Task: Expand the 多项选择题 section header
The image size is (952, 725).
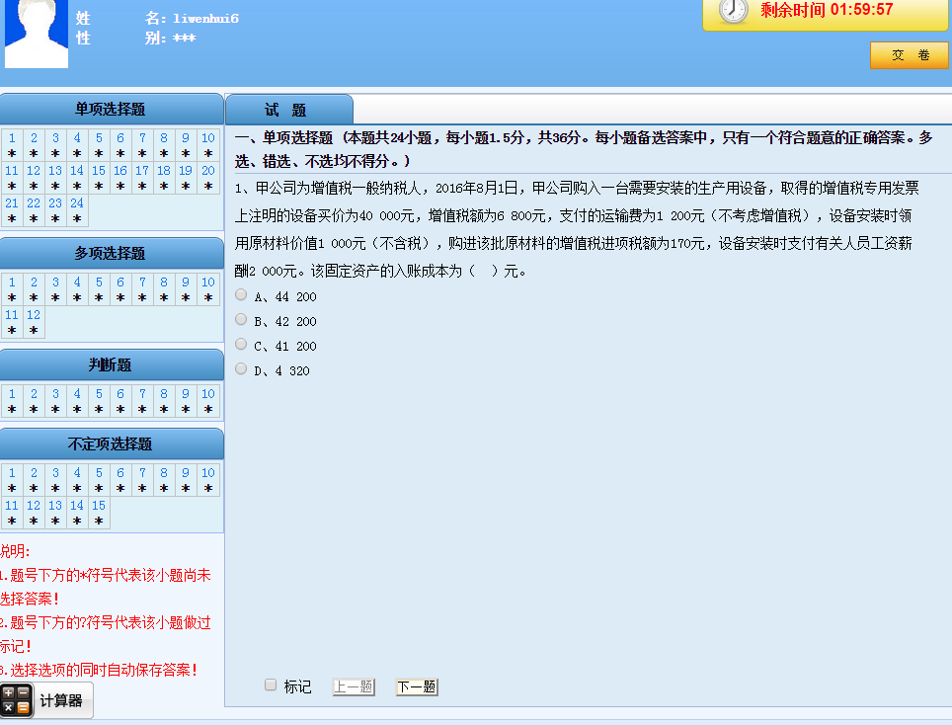Action: pyautogui.click(x=111, y=254)
